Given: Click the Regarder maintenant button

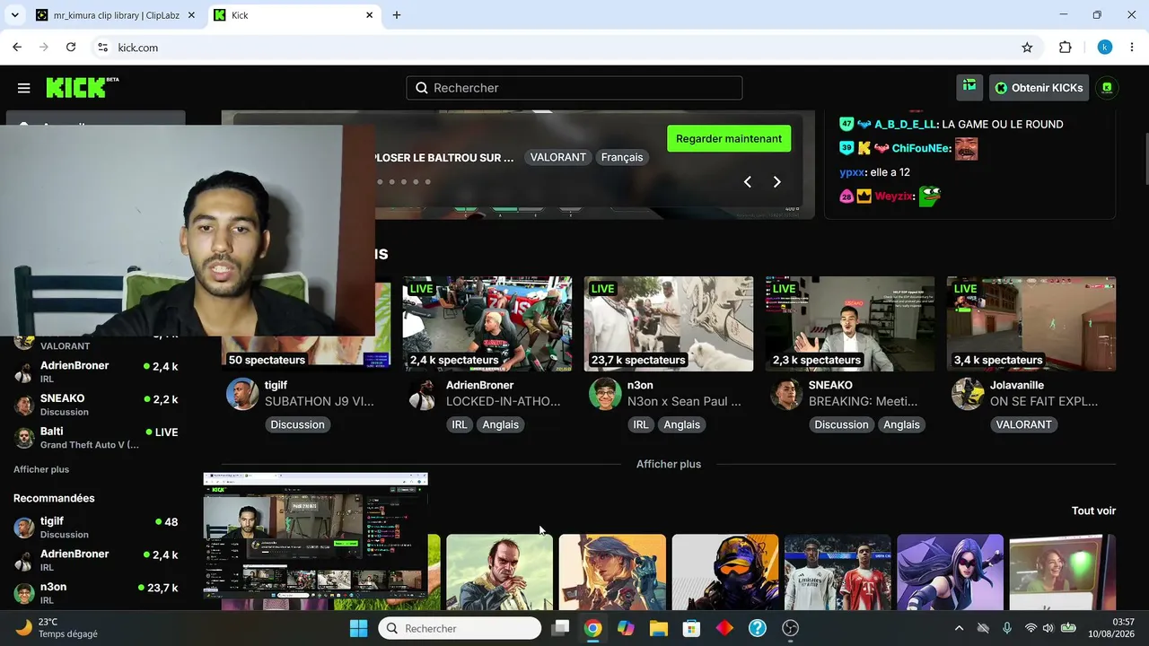Looking at the screenshot, I should tap(729, 138).
